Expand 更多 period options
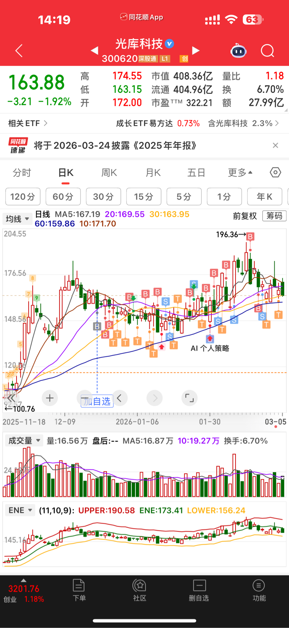289x628 pixels. point(240,173)
